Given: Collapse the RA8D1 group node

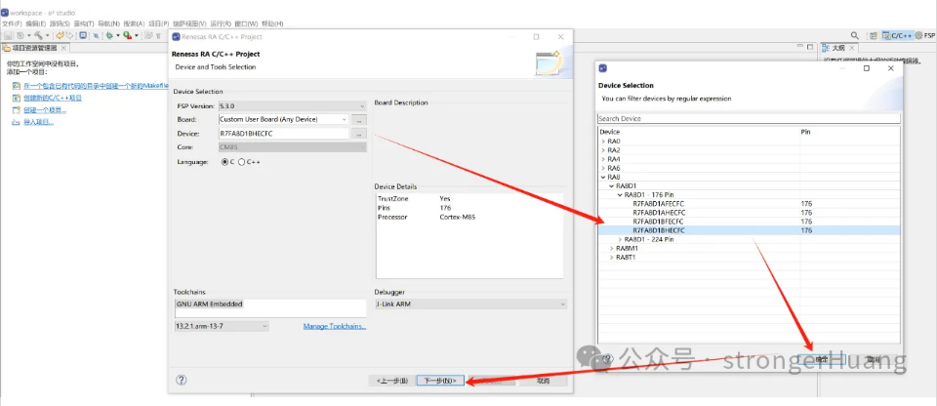Looking at the screenshot, I should [611, 186].
